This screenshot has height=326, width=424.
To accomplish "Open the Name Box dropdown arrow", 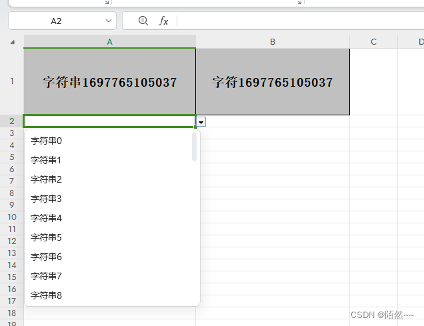I will [109, 21].
